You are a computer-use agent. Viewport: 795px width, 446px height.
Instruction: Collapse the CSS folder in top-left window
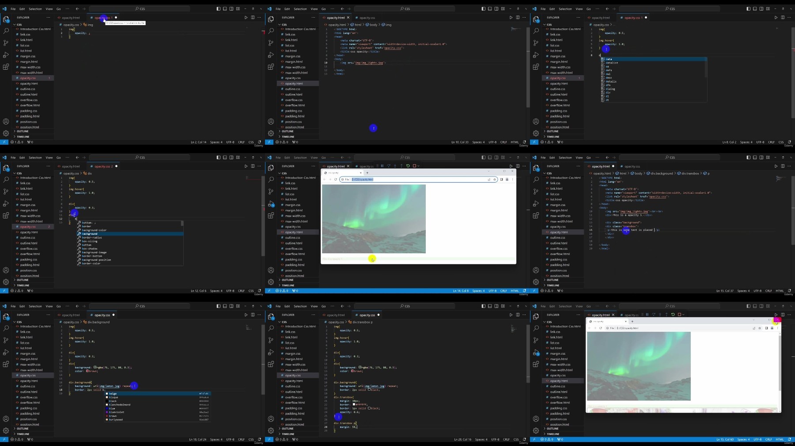tap(33, 25)
